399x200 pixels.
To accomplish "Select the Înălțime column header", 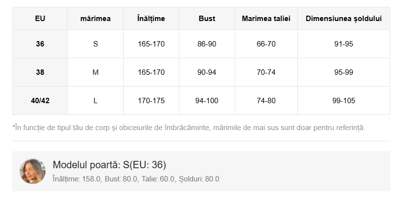I will [151, 19].
